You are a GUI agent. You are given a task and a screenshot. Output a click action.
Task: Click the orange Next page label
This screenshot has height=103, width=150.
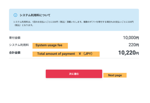[115, 75]
